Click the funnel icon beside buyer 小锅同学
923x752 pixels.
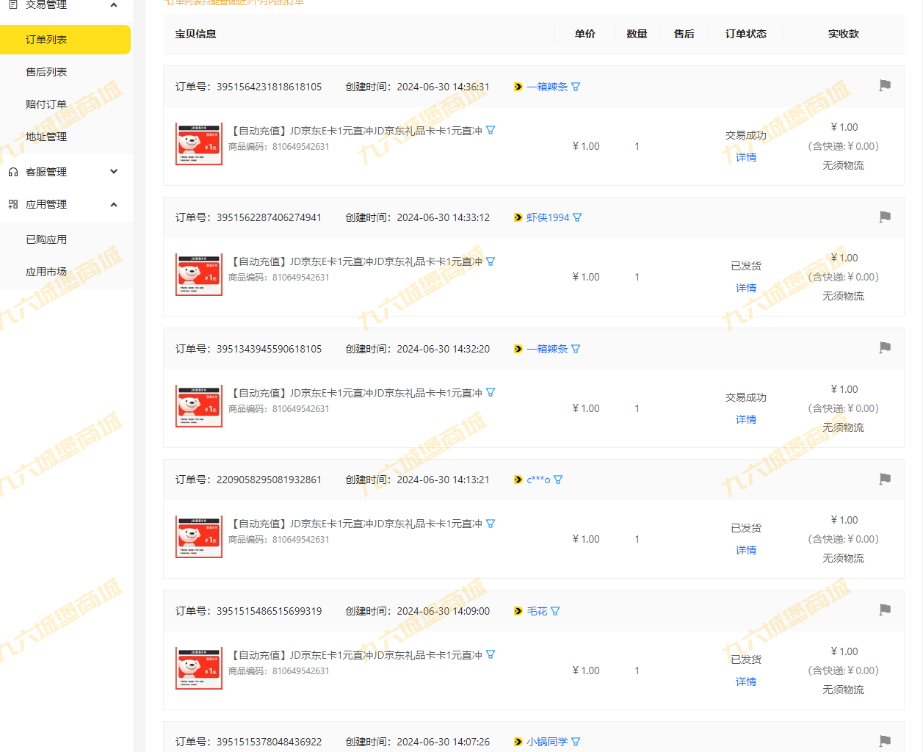tap(576, 742)
